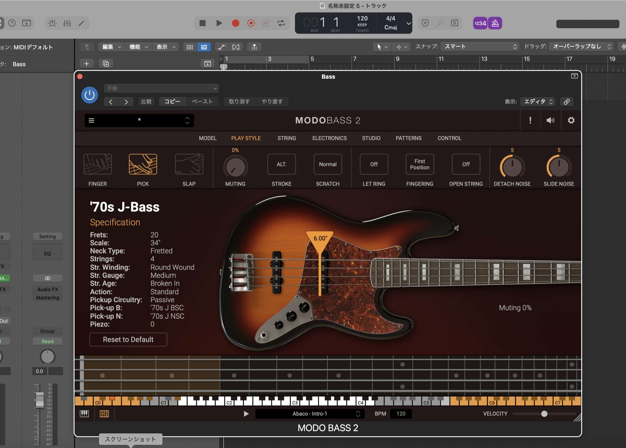Viewport: 626px width, 448px height.
Task: Click the add track plus button
Action: pyautogui.click(x=87, y=64)
